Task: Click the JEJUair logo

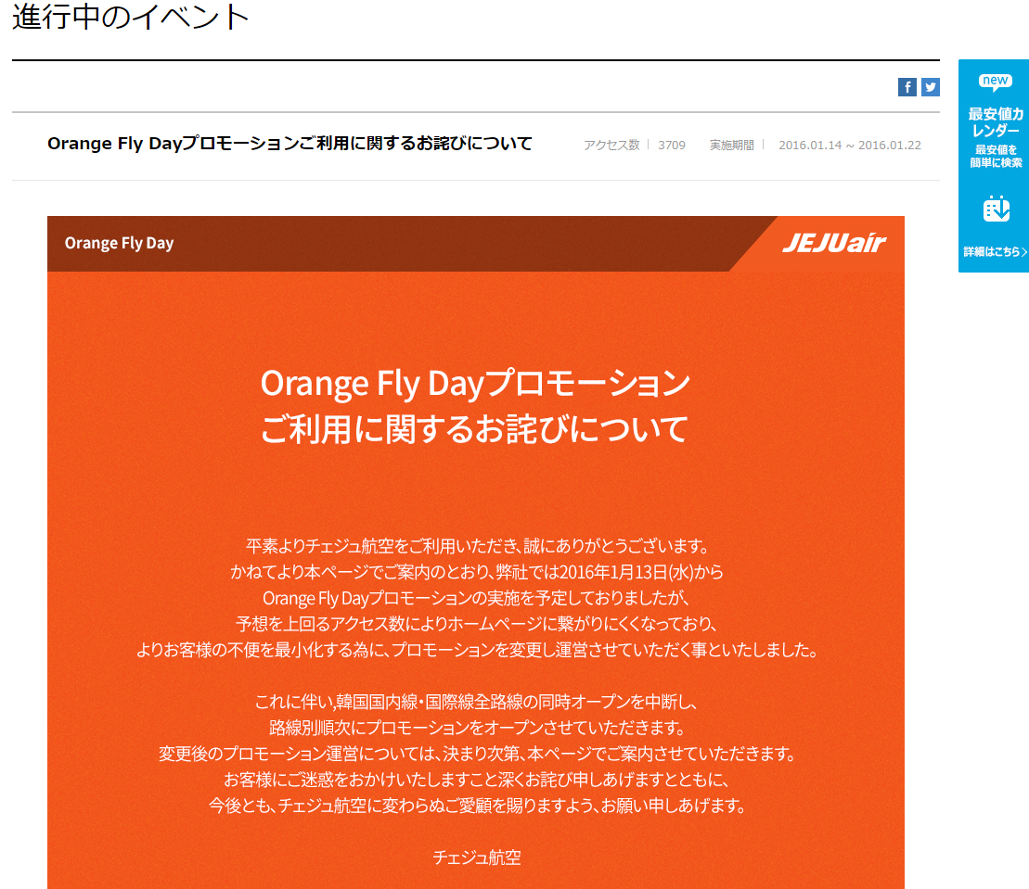Action: 834,243
